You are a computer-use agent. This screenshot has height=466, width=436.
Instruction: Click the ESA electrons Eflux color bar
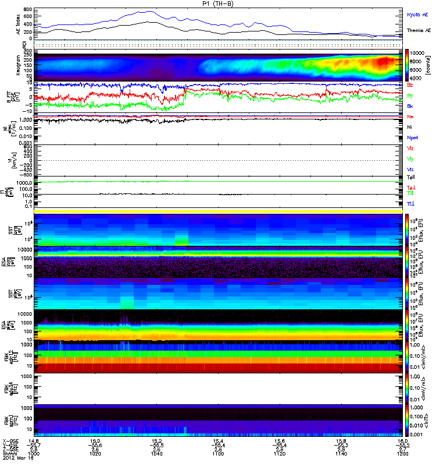pyautogui.click(x=407, y=326)
